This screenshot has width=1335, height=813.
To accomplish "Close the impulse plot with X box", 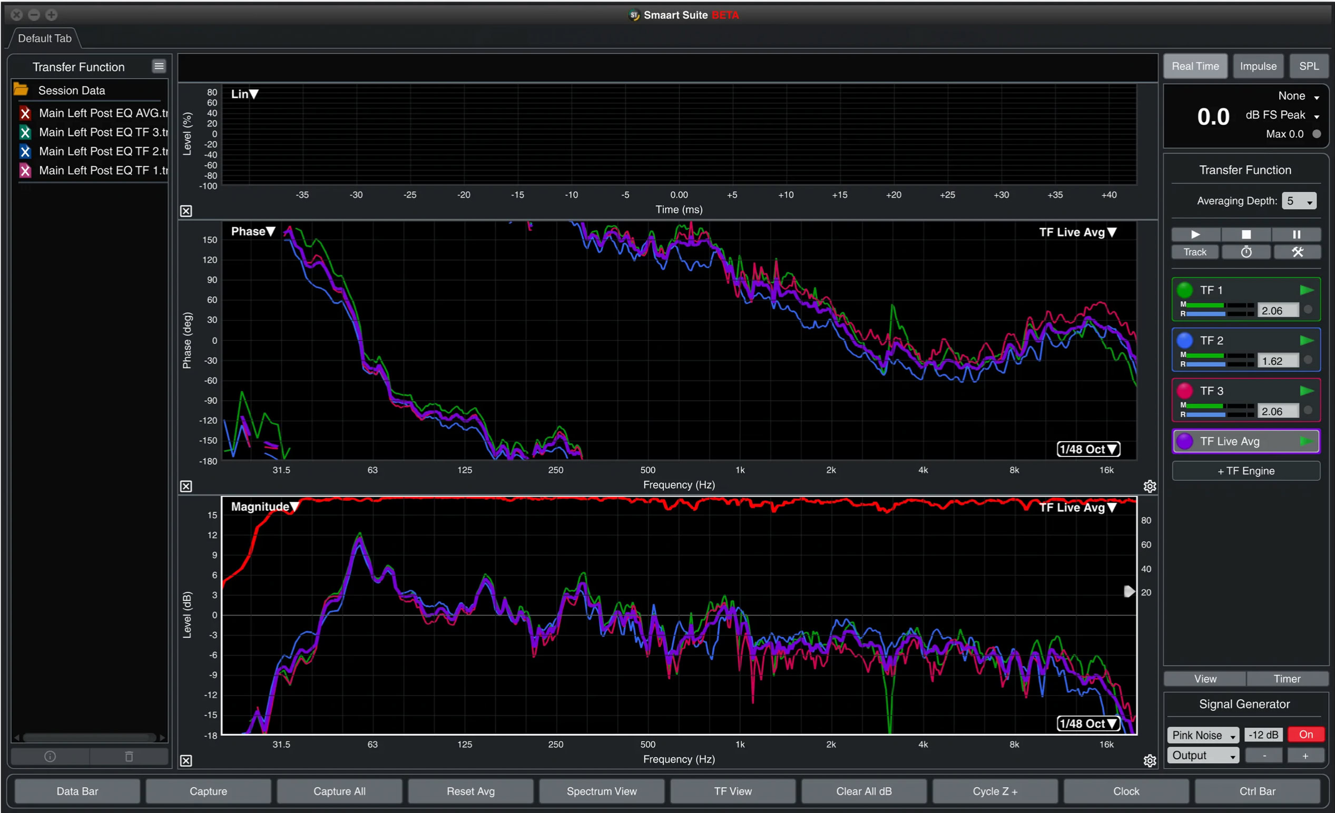I will point(186,211).
